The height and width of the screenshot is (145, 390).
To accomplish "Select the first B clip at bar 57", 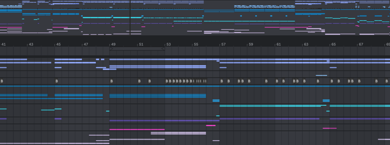I will pyautogui.click(x=222, y=81).
